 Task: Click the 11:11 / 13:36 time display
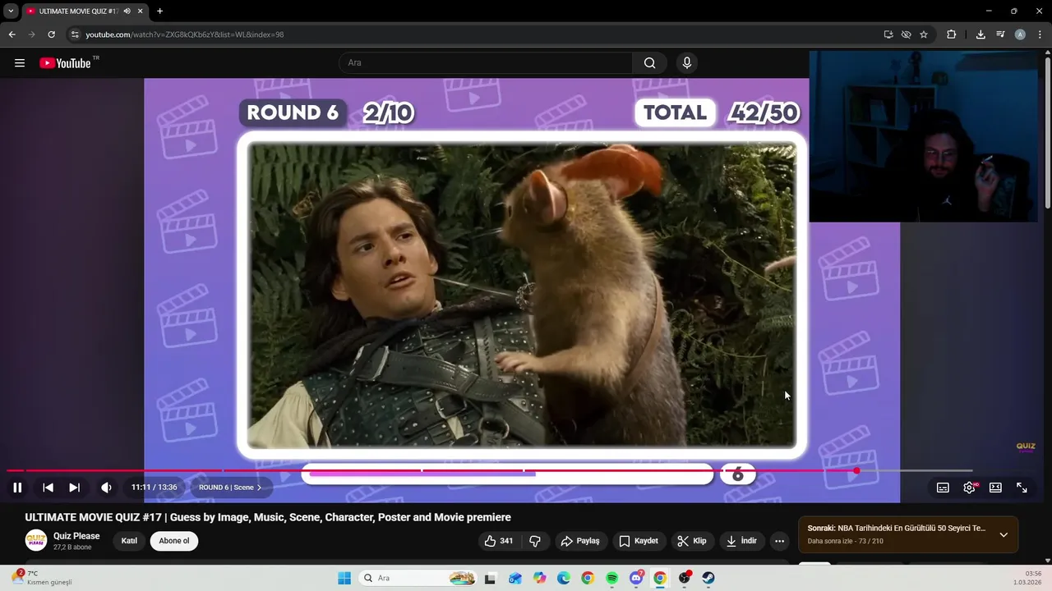point(154,488)
